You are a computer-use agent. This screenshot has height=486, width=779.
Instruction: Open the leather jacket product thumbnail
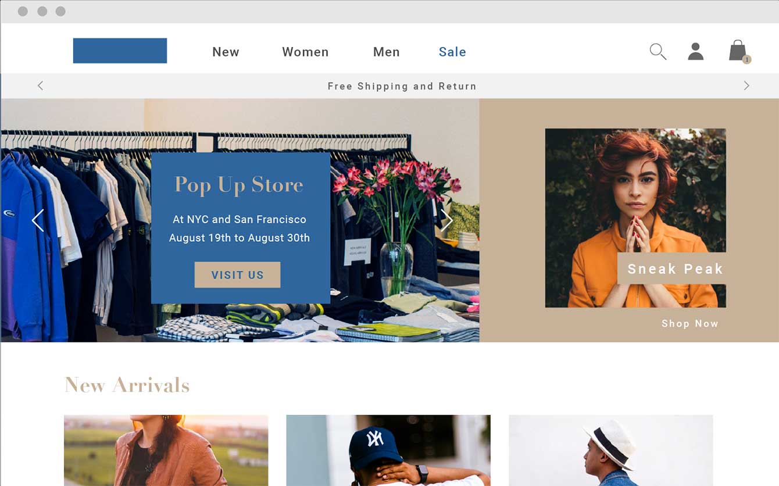[166, 450]
